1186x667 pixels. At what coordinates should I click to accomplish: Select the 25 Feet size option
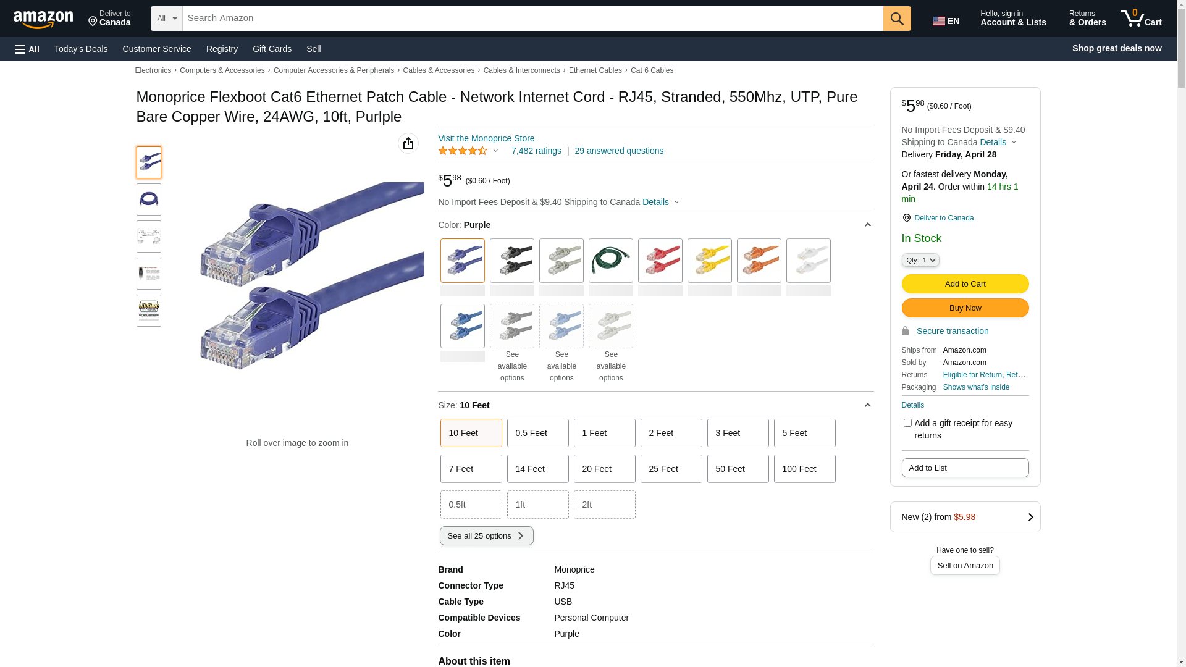click(671, 469)
